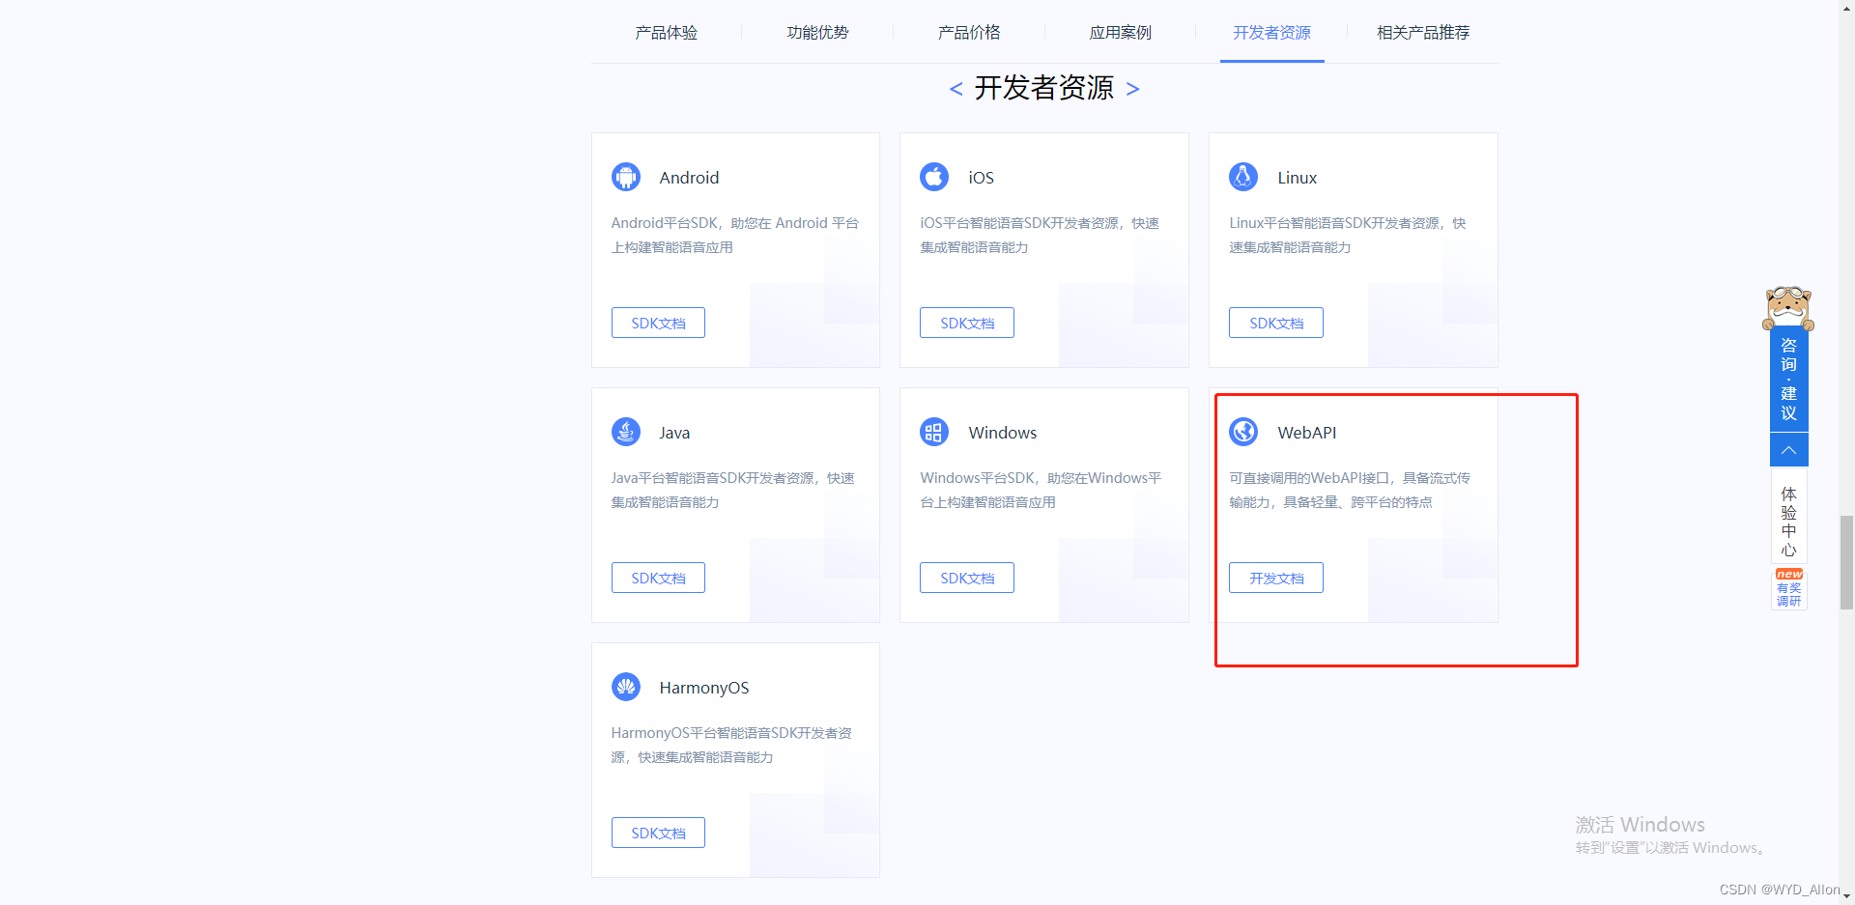1855x905 pixels.
Task: Open Windows SDK文档 button
Action: click(967, 578)
